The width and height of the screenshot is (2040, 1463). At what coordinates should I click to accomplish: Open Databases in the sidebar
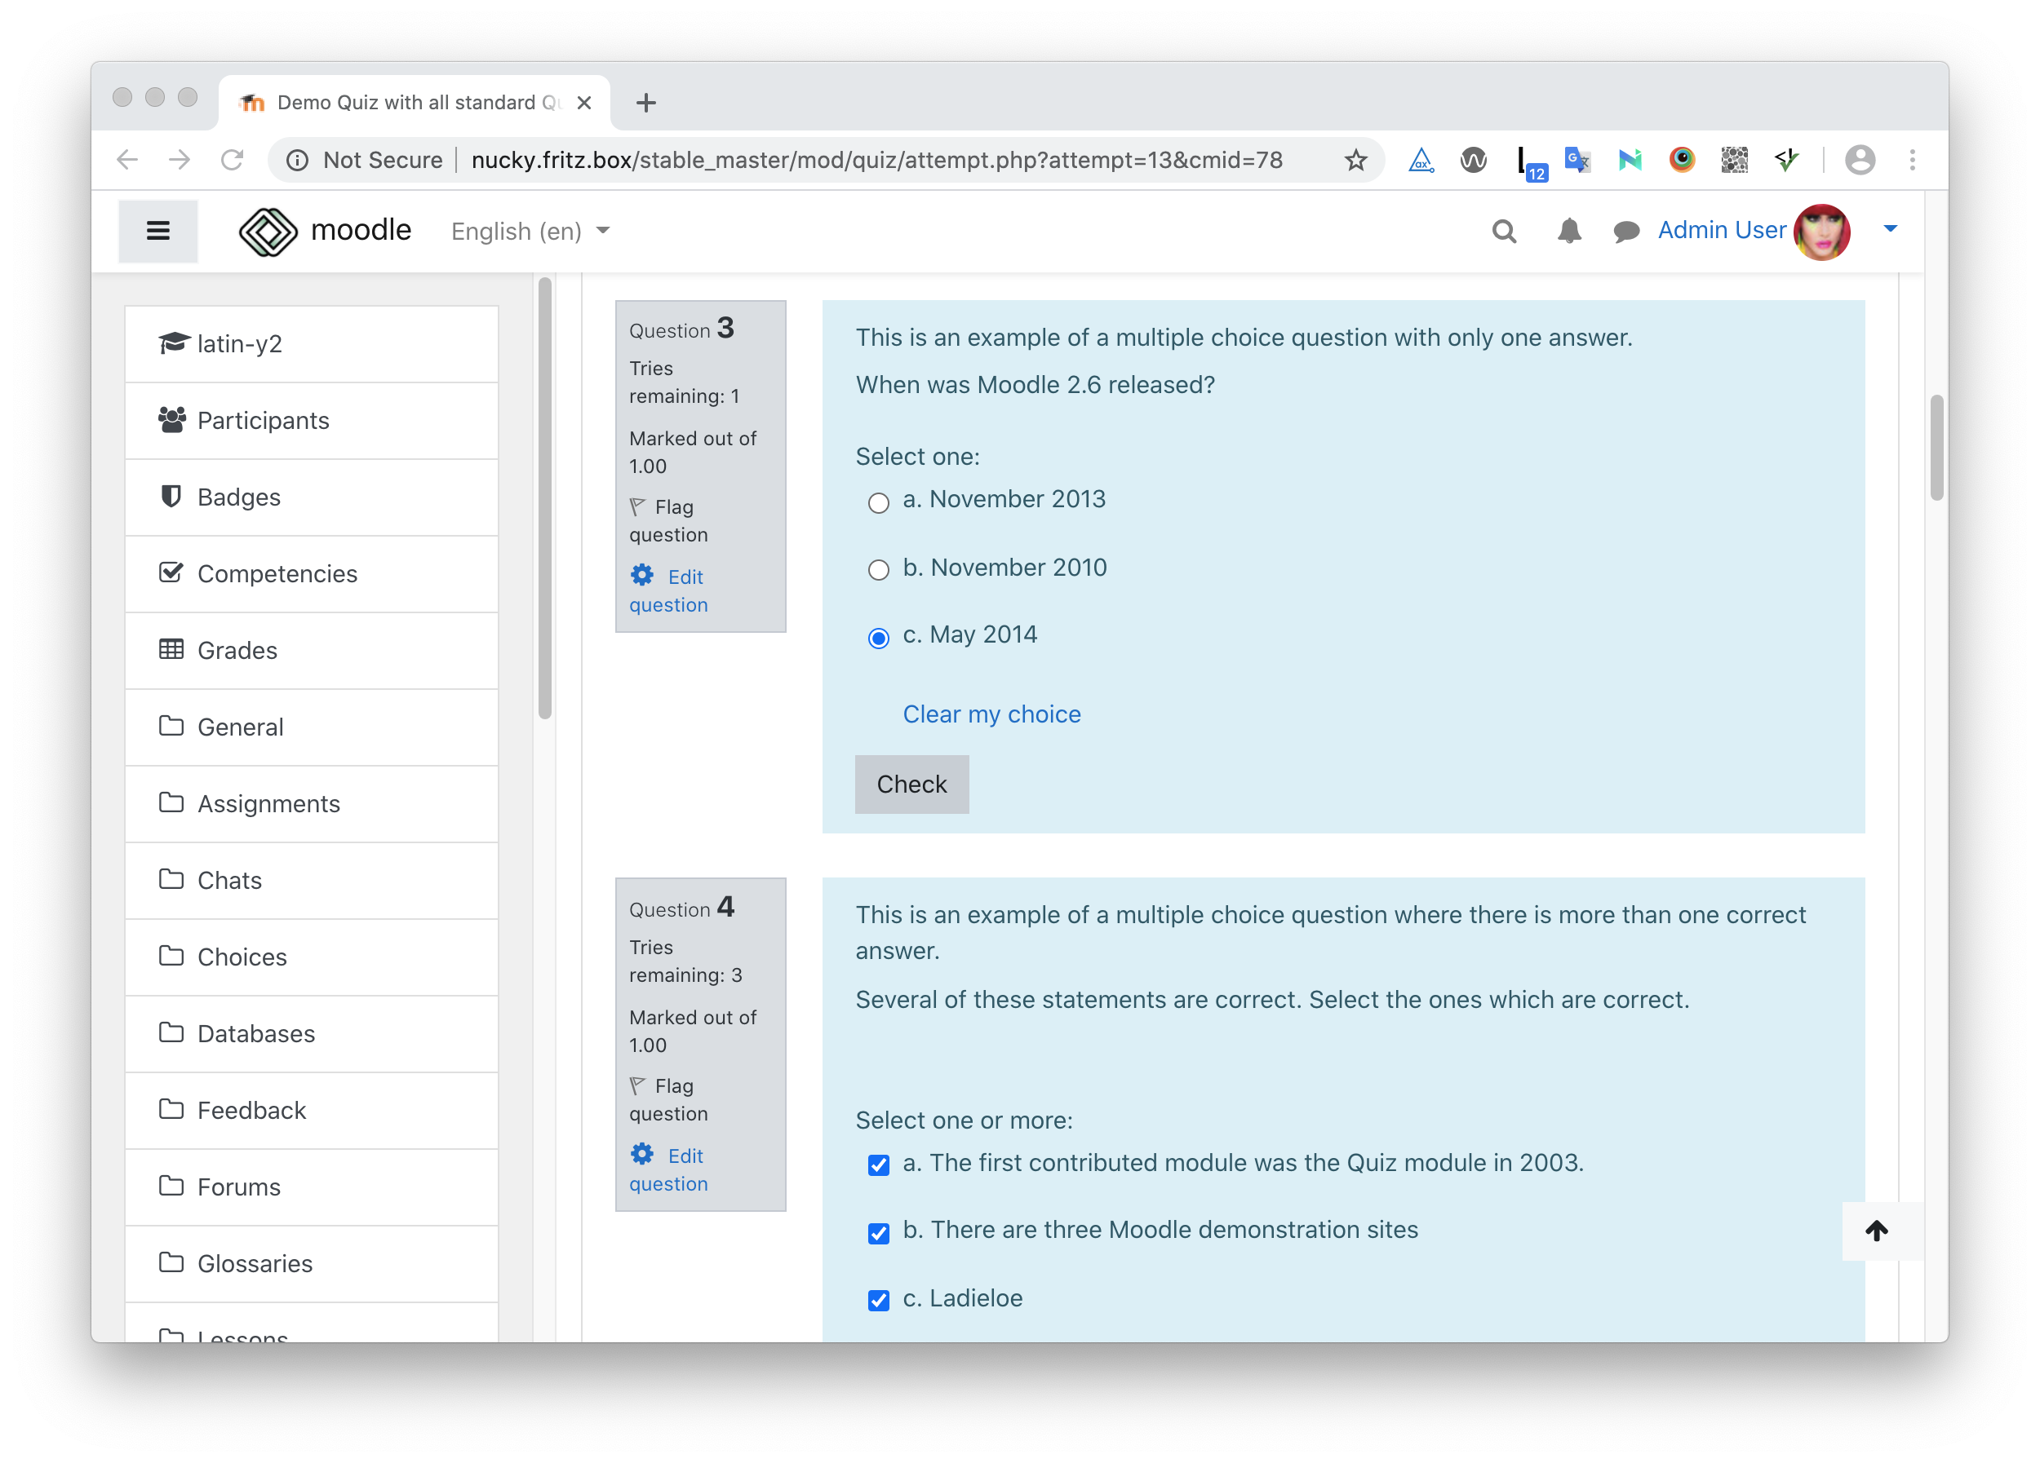(x=311, y=1033)
